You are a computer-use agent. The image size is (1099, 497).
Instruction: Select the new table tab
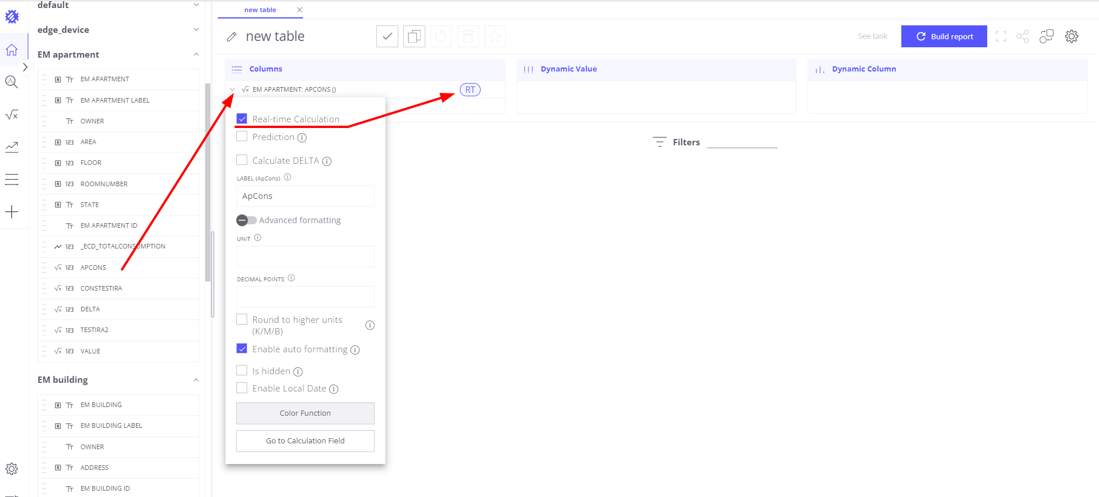260,10
